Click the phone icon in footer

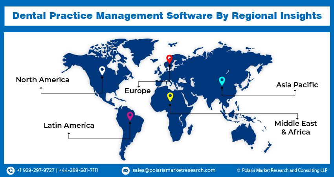pos(10,170)
